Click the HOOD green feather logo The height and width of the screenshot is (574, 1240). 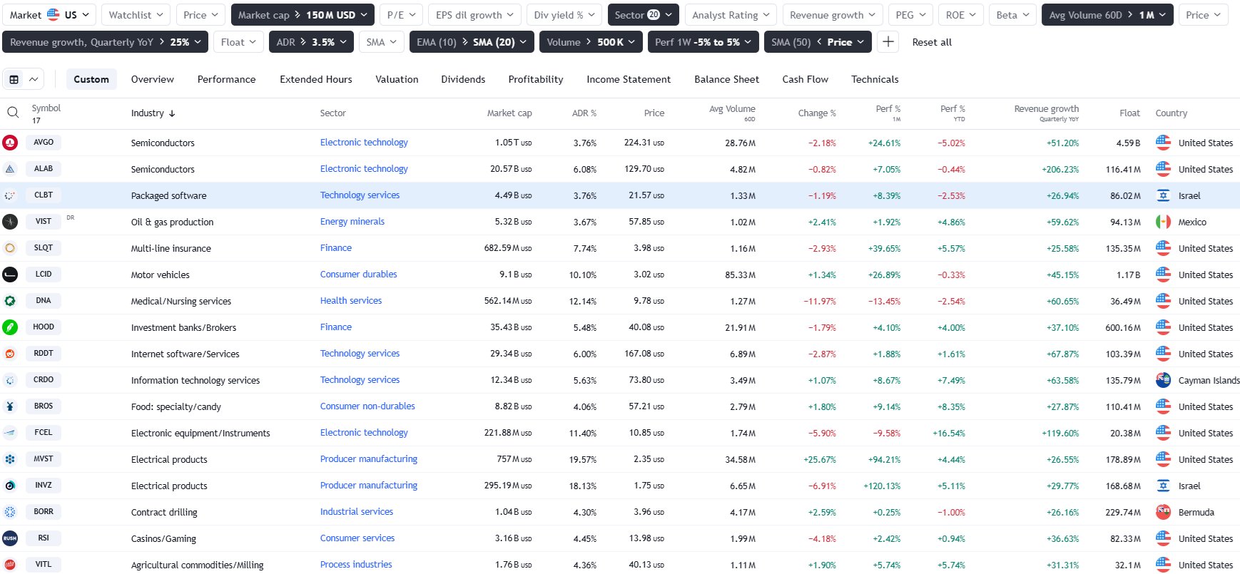tap(10, 327)
